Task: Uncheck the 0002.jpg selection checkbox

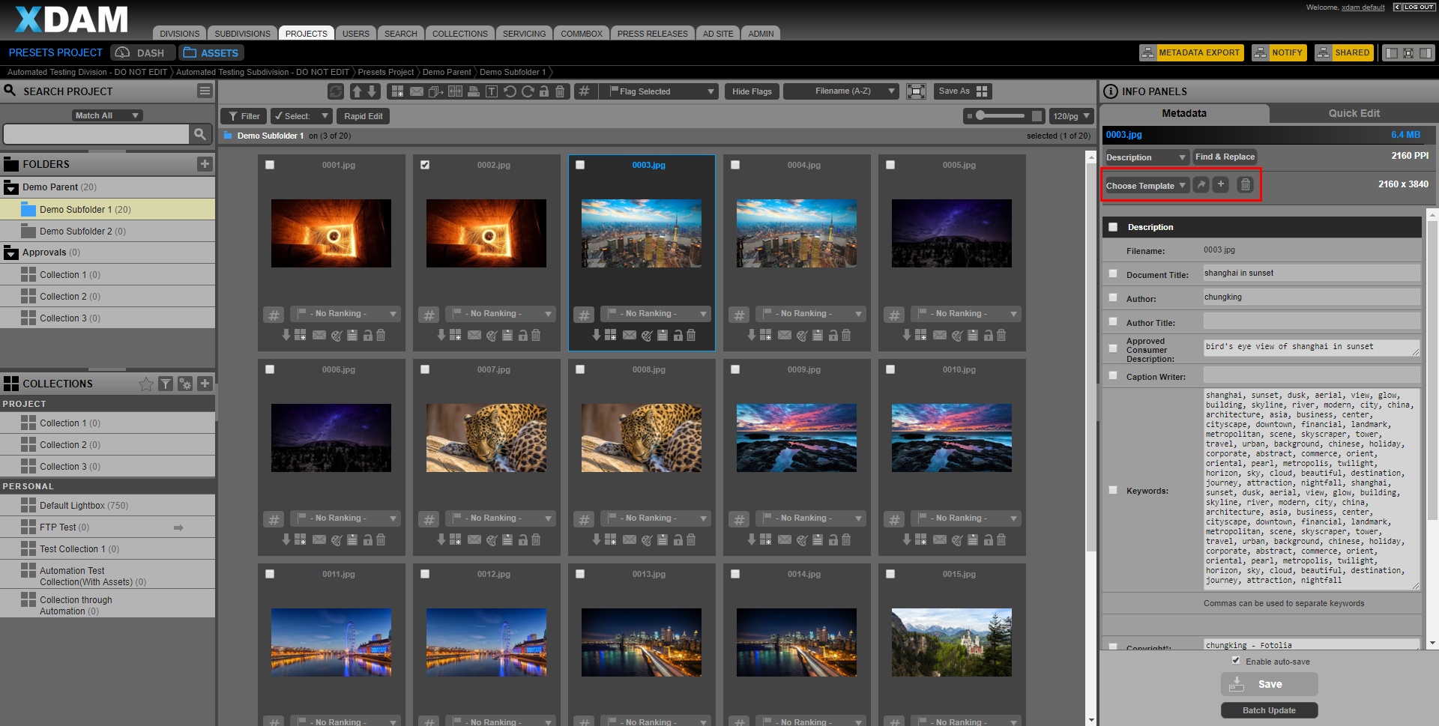Action: tap(425, 165)
